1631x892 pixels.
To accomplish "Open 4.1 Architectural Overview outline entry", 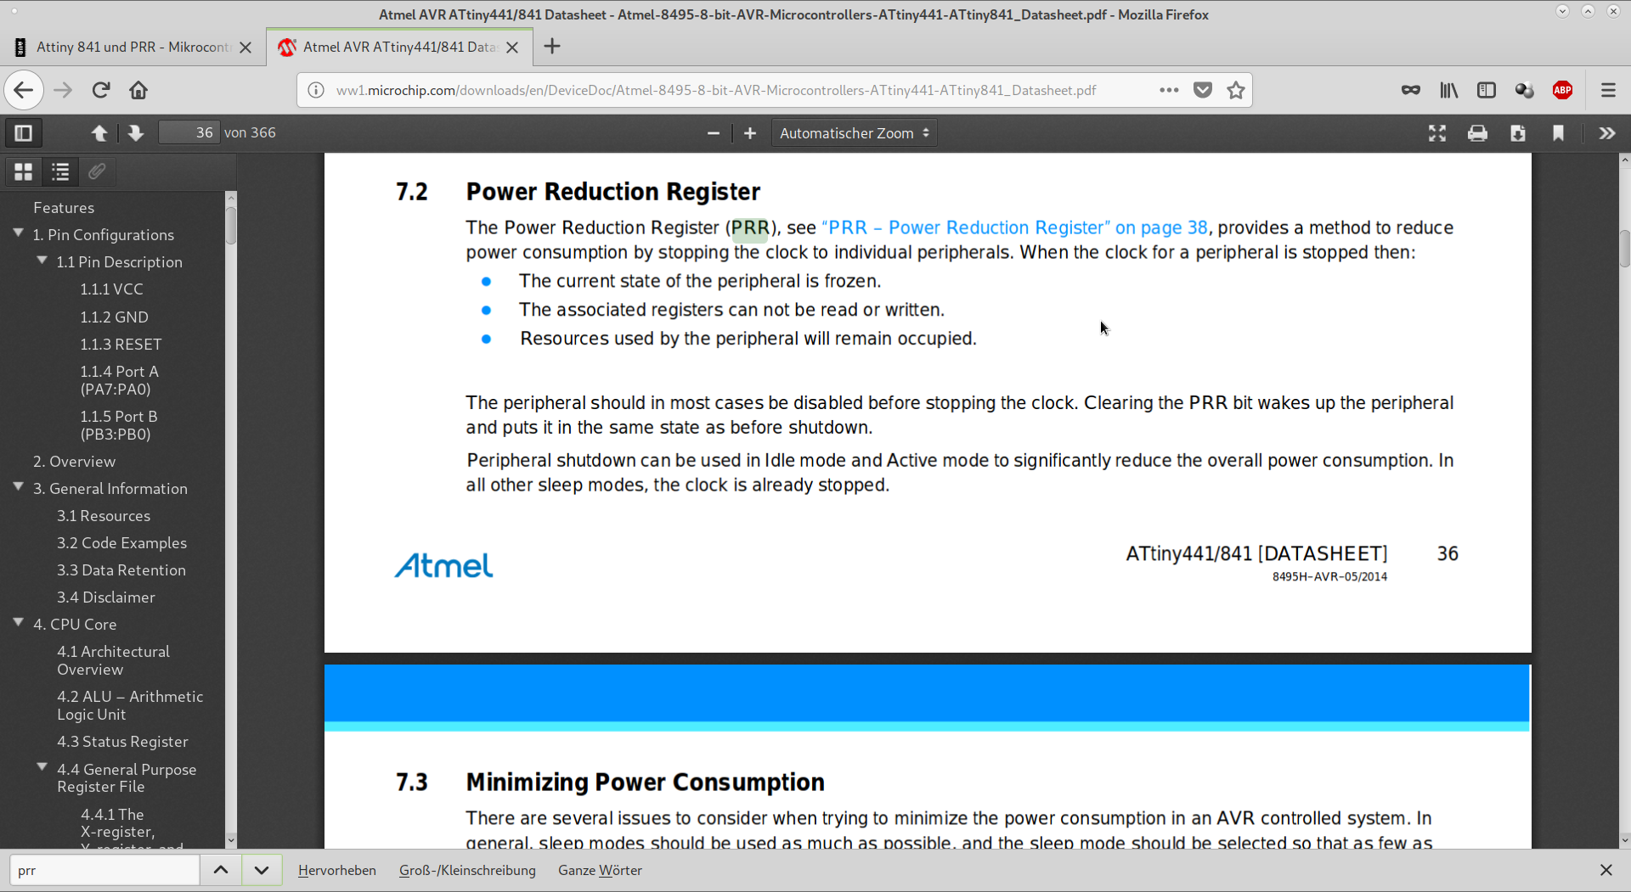I will pyautogui.click(x=113, y=660).
